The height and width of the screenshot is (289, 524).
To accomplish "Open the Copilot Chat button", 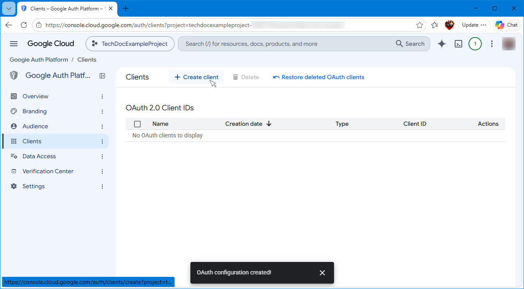I will [507, 25].
